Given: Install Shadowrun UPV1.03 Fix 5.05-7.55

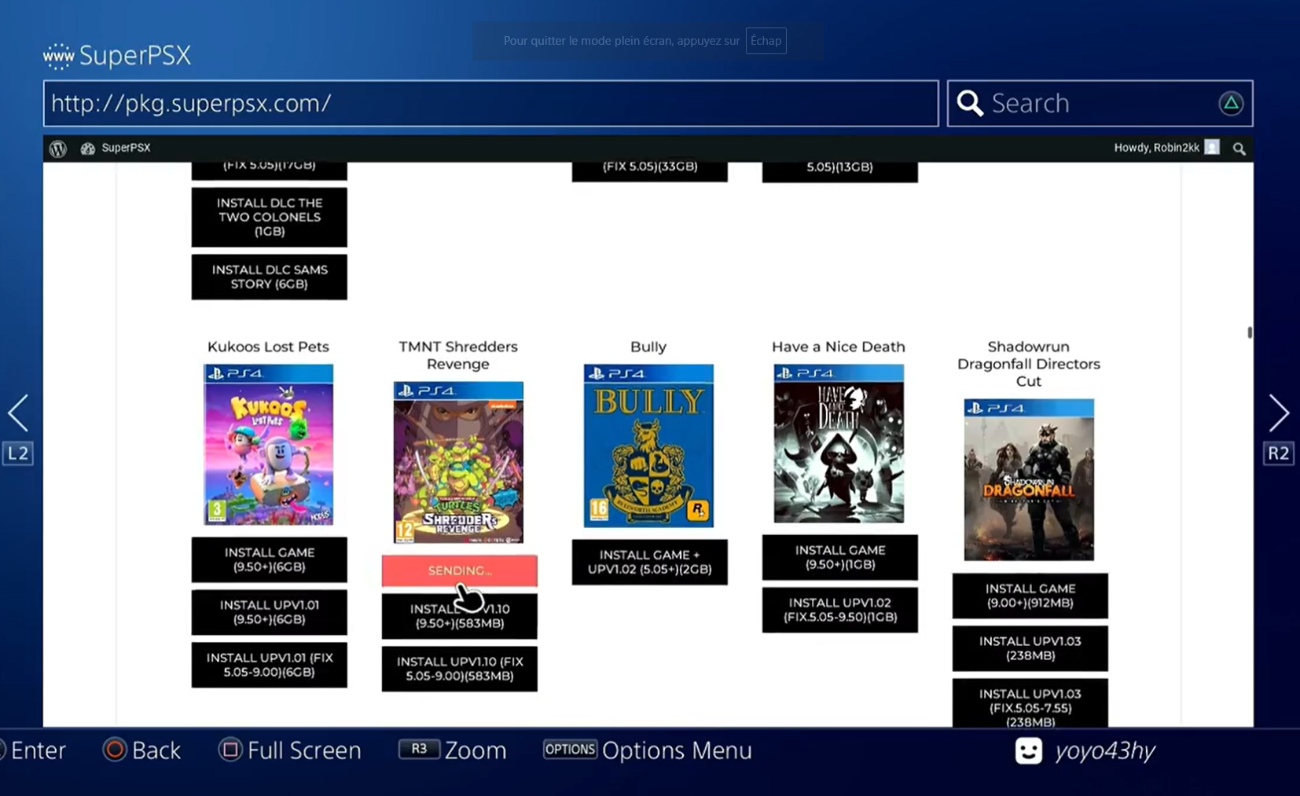Looking at the screenshot, I should 1030,703.
